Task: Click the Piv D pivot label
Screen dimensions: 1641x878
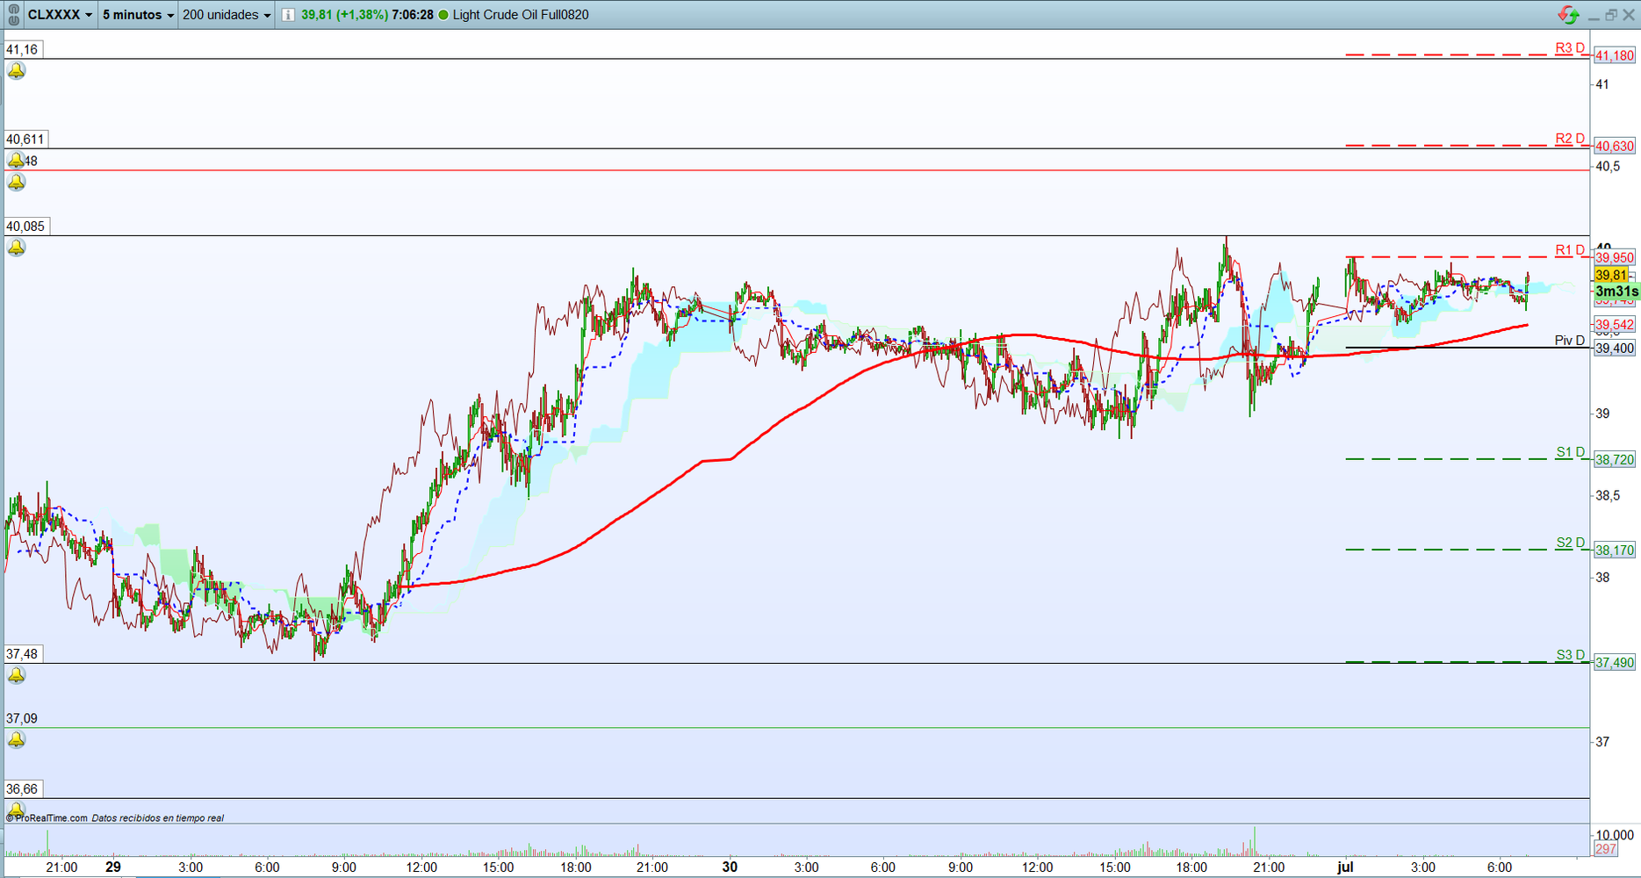Action: [1570, 341]
